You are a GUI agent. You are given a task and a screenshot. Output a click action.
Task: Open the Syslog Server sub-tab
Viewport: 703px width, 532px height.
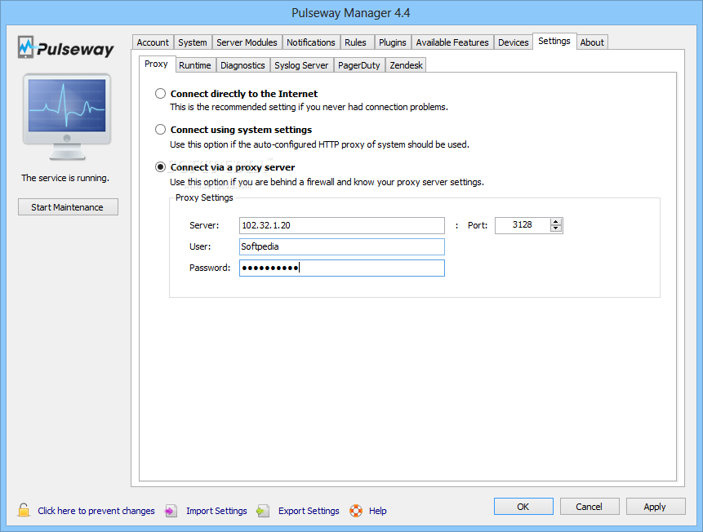coord(302,65)
